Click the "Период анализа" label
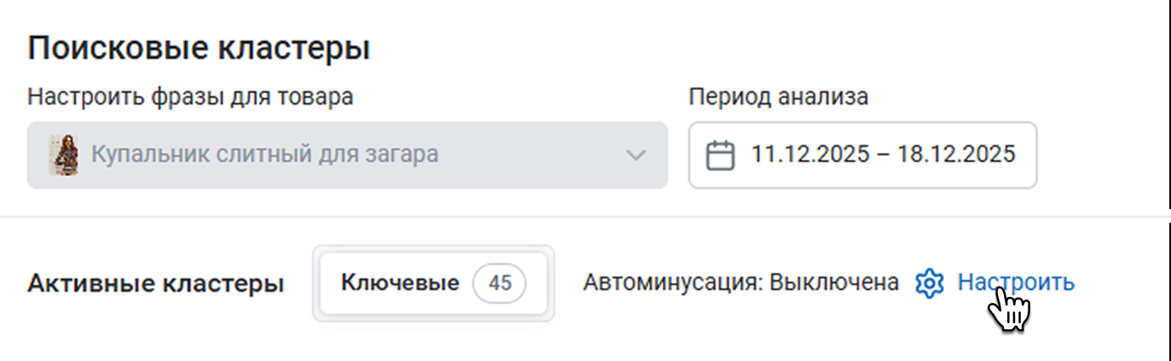 (x=778, y=97)
